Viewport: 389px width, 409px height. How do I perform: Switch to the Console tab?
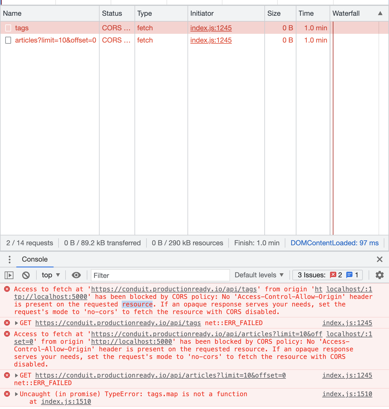click(x=35, y=259)
